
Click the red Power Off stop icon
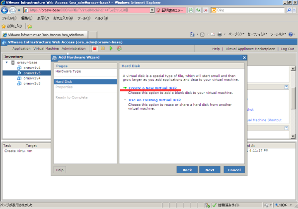point(94,49)
